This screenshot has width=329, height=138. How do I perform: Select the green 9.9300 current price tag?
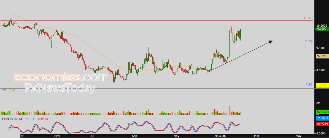click(x=322, y=29)
